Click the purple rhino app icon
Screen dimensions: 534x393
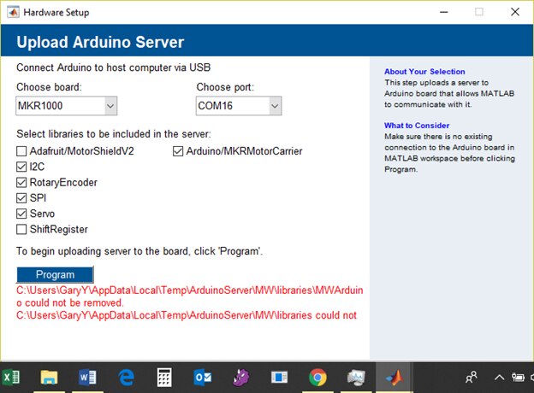click(240, 378)
